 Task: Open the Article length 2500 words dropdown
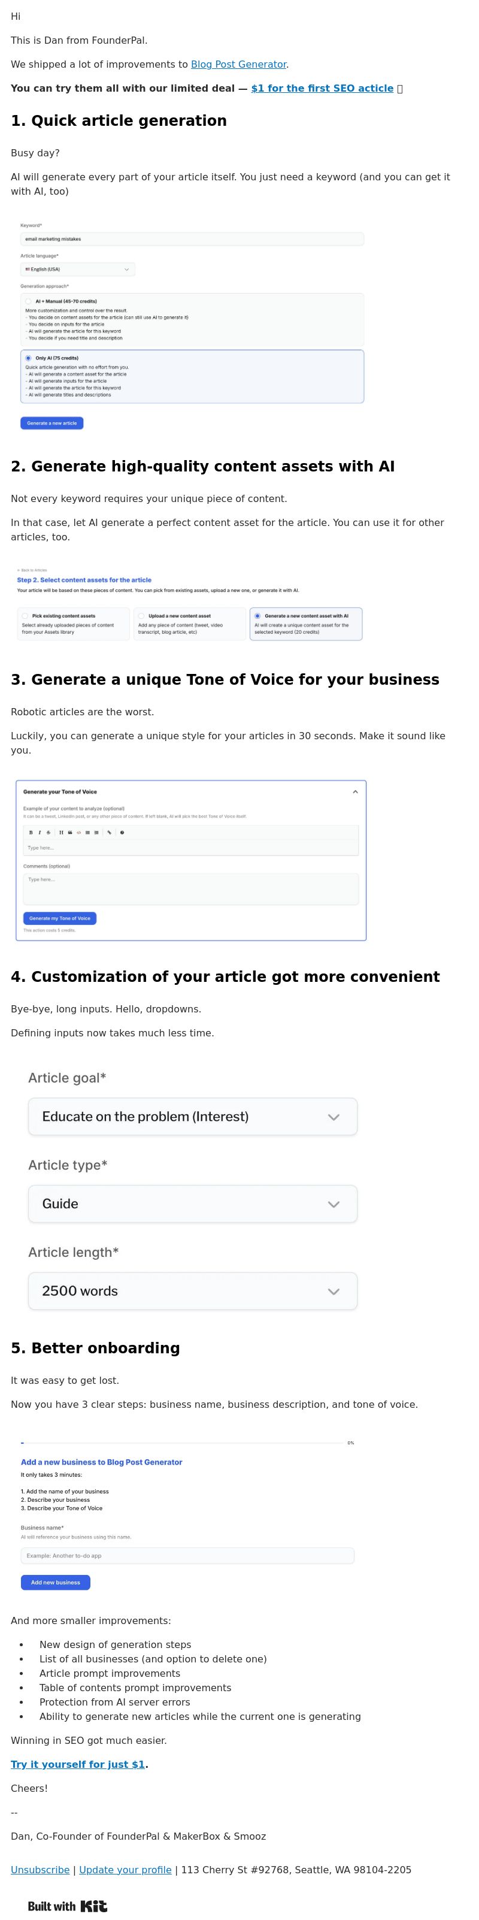pyautogui.click(x=193, y=1291)
